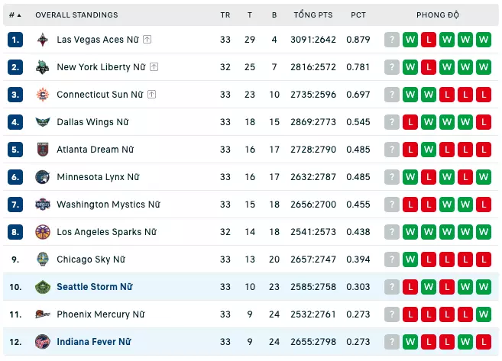Click the last green W badge in Phoenix Mercury row
This screenshot has height=361, width=502.
pos(484,314)
